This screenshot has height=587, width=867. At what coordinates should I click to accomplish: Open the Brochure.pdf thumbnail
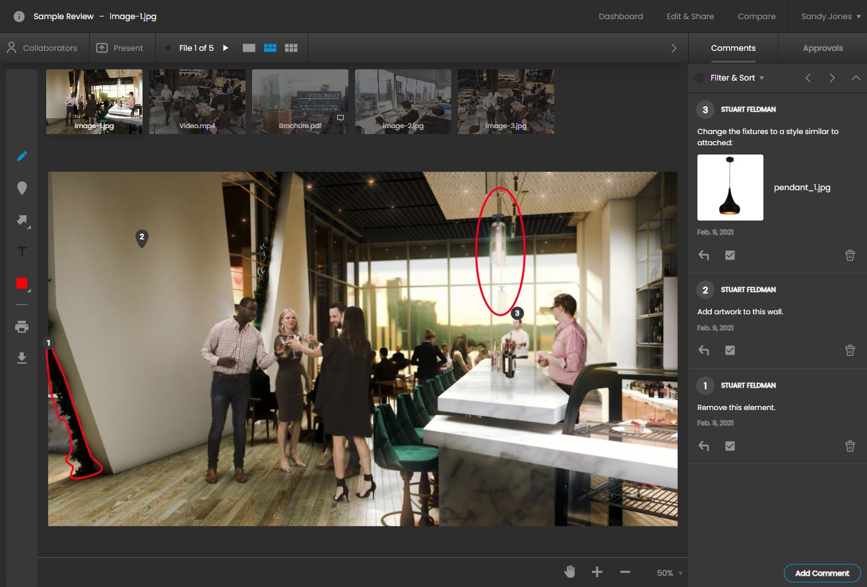tap(300, 101)
